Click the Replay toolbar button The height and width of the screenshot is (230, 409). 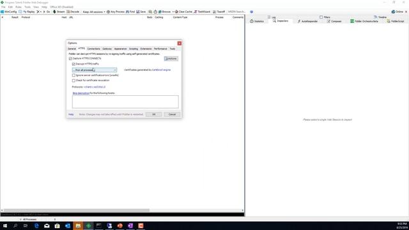point(29,11)
